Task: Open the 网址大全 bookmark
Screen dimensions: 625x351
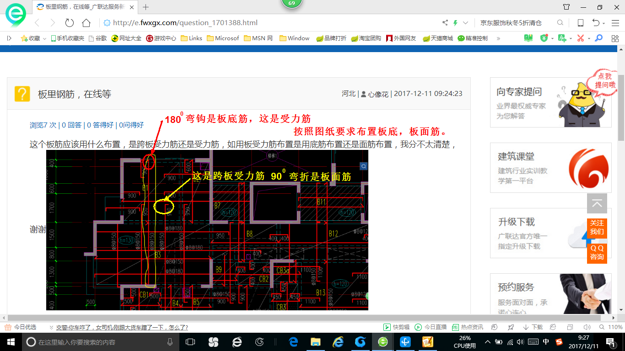Action: [127, 38]
